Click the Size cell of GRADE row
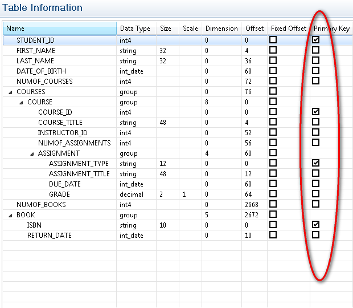The width and height of the screenshot is (353, 308). click(167, 194)
